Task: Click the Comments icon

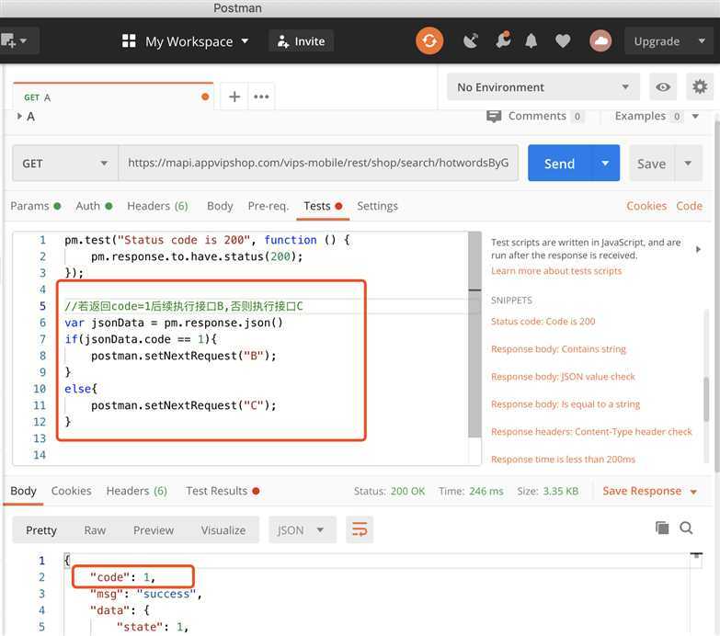Action: tap(494, 117)
